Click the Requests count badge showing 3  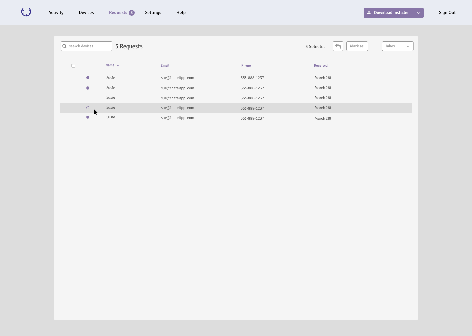131,13
